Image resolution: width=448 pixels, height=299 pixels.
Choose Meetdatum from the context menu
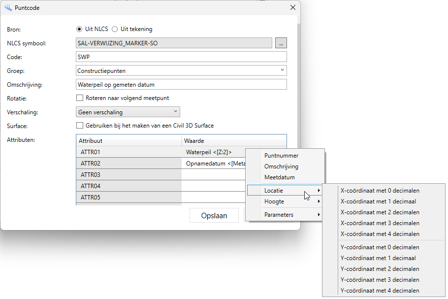pos(279,177)
